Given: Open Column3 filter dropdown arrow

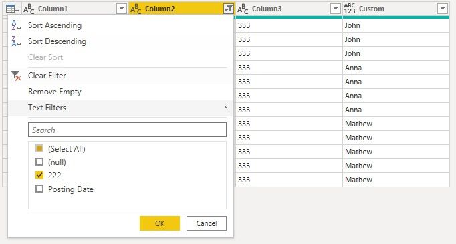Looking at the screenshot, I should (x=335, y=9).
